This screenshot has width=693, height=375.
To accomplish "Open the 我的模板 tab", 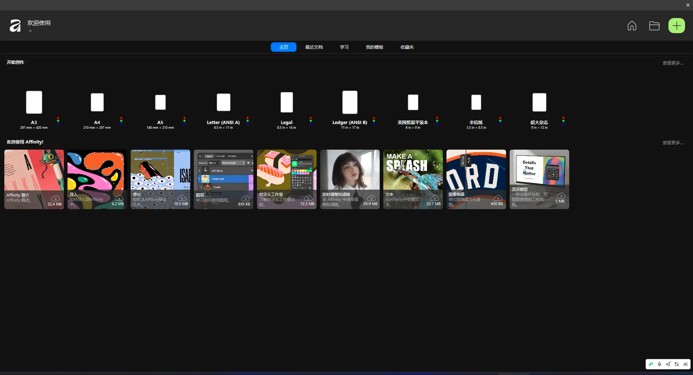I will tap(375, 47).
